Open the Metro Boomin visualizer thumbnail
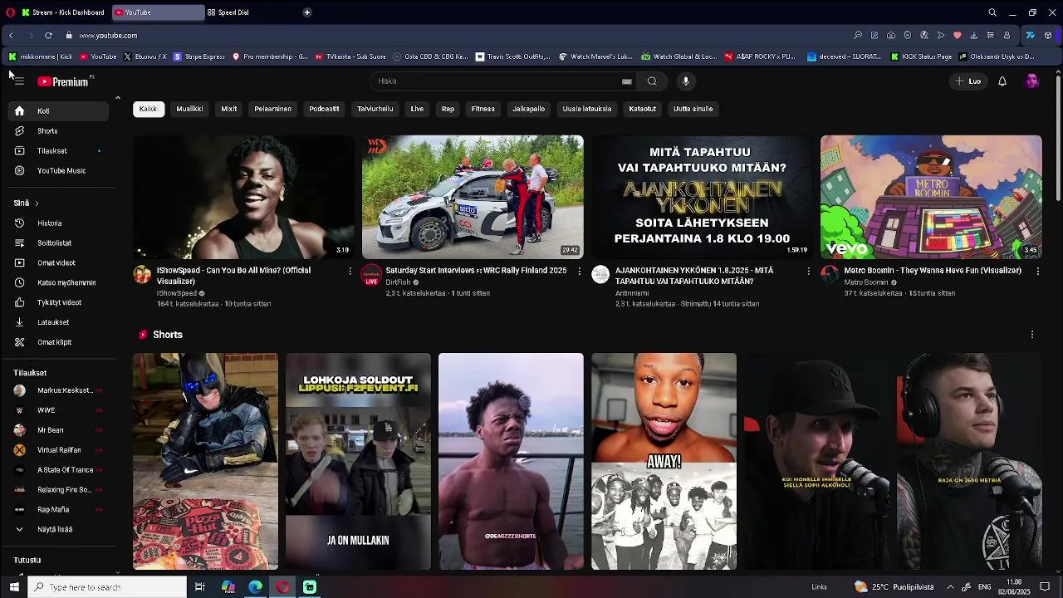The width and height of the screenshot is (1063, 598). [x=931, y=197]
